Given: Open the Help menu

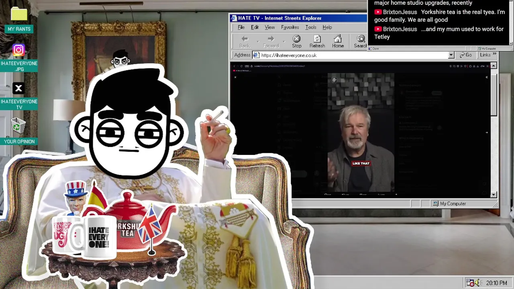Looking at the screenshot, I should [327, 27].
